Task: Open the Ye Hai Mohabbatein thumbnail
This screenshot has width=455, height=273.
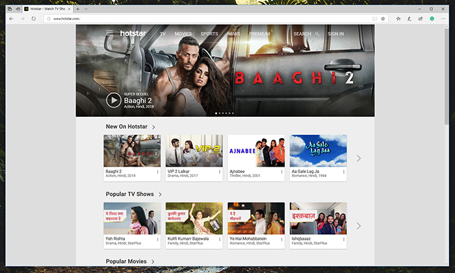Action: pyautogui.click(x=256, y=219)
